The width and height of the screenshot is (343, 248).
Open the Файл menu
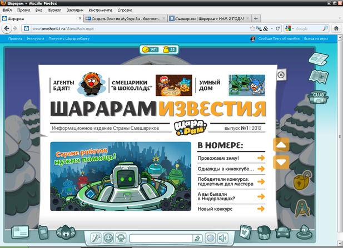(x=7, y=10)
